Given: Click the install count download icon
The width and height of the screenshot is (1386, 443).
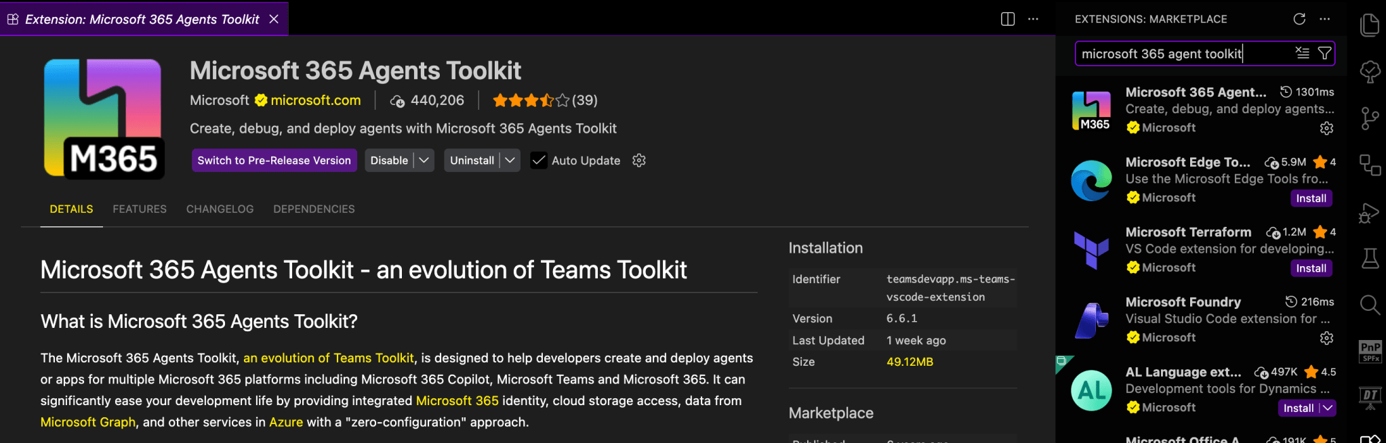Looking at the screenshot, I should 397,101.
